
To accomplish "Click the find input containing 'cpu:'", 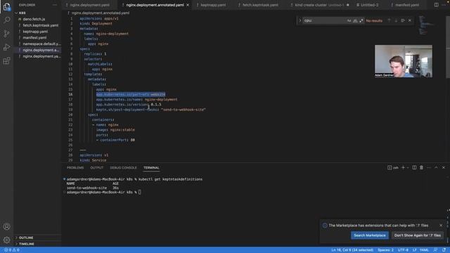I will pyautogui.click(x=324, y=20).
